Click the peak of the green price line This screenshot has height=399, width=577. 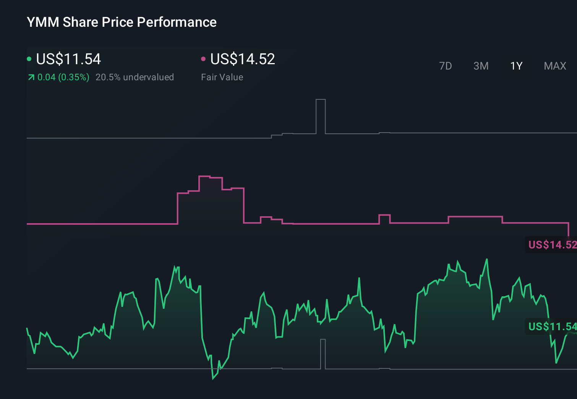486,259
